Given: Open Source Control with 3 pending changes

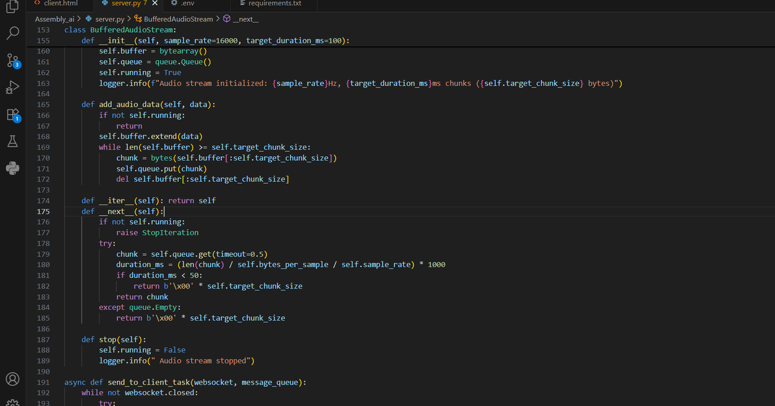Looking at the screenshot, I should [x=13, y=61].
